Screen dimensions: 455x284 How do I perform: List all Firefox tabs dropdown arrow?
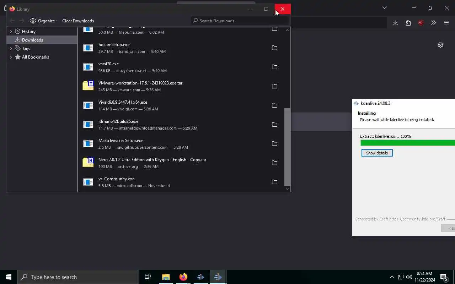click(x=384, y=8)
